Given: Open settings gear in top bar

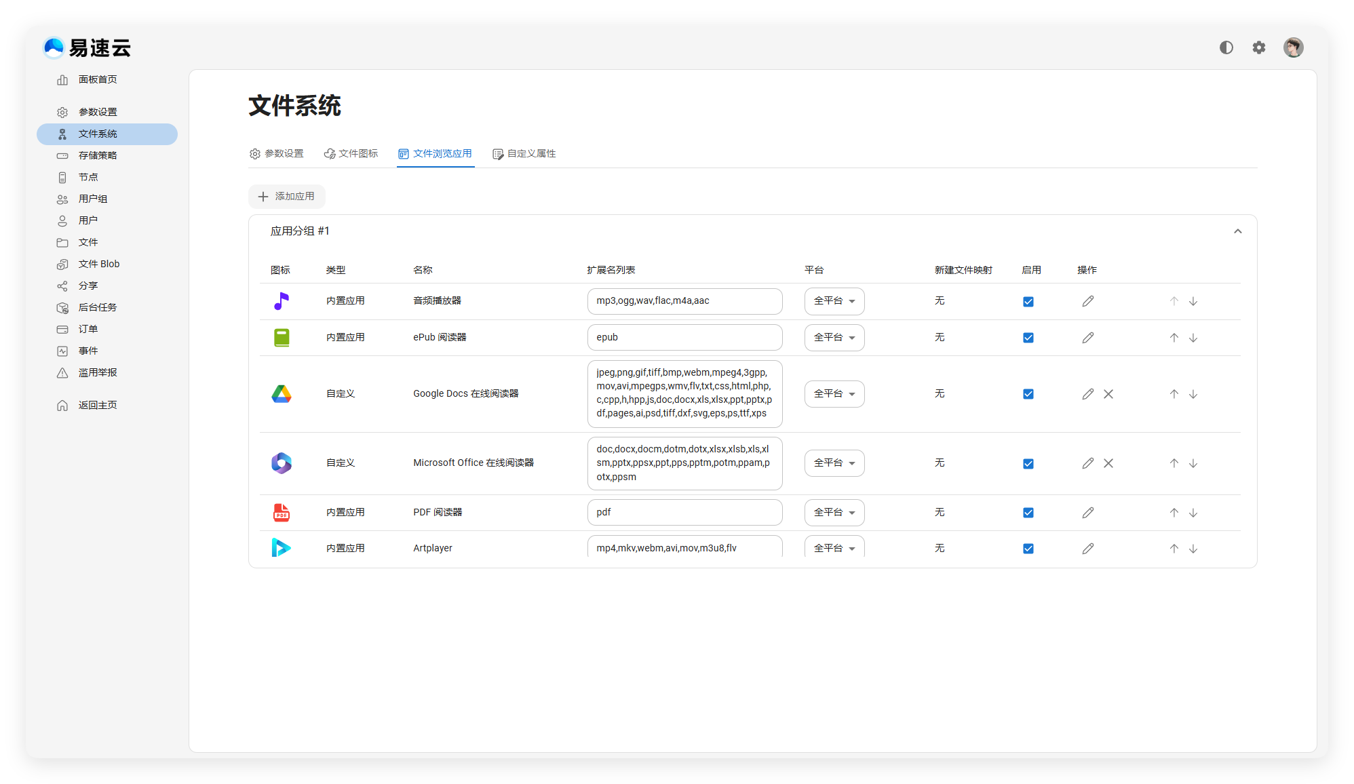Looking at the screenshot, I should tap(1259, 47).
